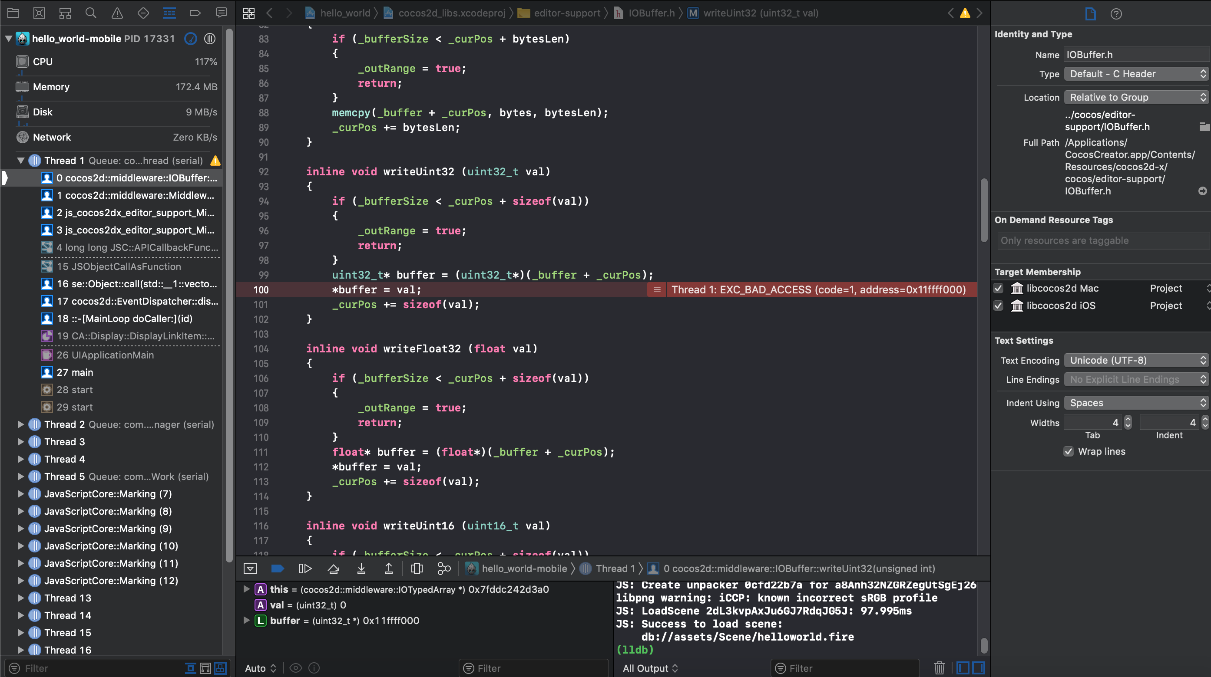Select stack frame 27 main
Screen dimensions: 1211x677
tap(75, 372)
